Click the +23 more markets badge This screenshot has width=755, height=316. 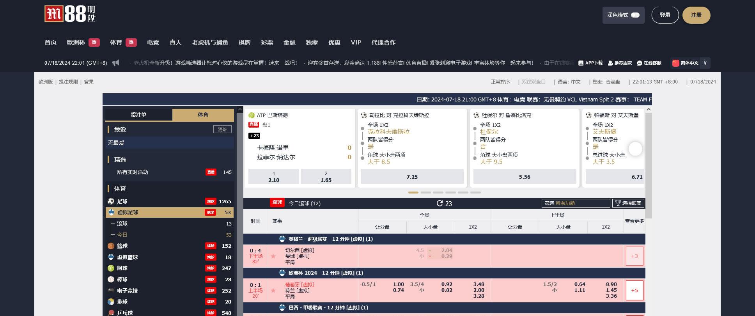[254, 136]
